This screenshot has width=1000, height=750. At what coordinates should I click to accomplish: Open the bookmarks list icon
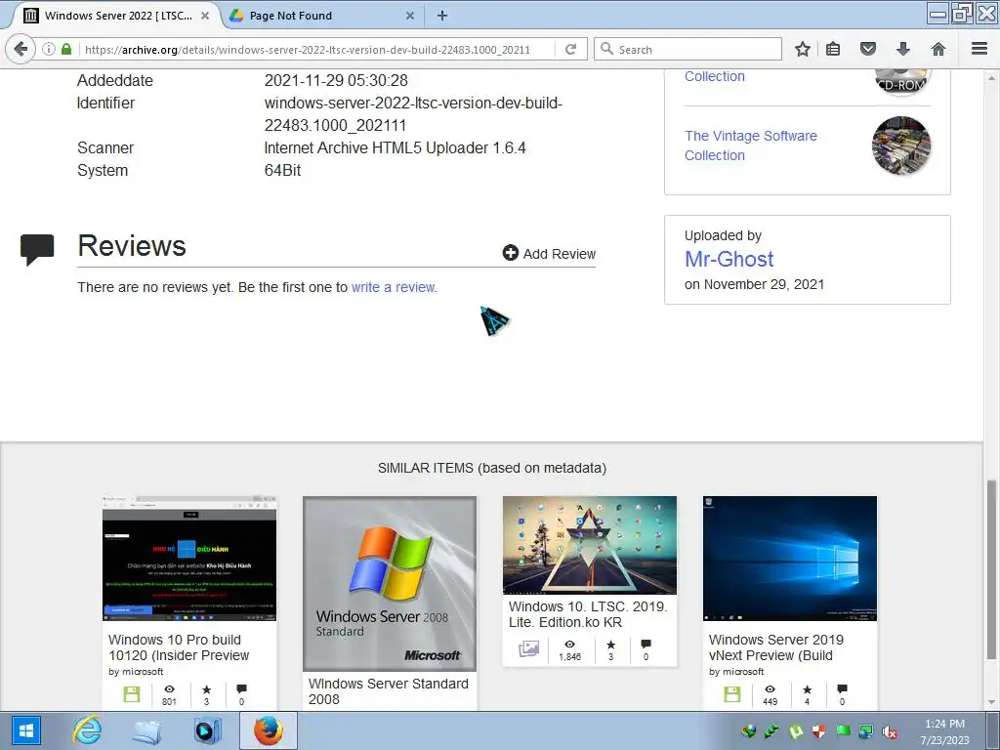(833, 49)
